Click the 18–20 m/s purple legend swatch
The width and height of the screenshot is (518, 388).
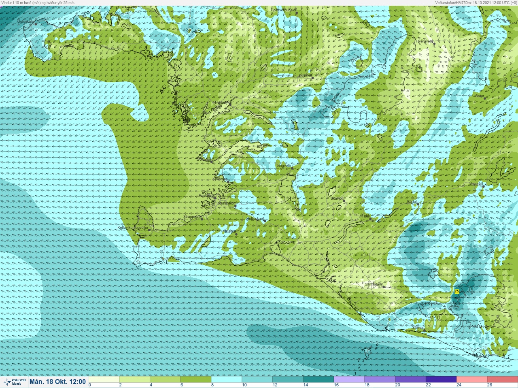[x=380, y=379]
